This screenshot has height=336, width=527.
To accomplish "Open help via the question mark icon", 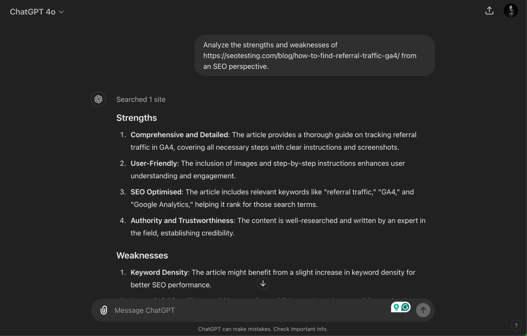I will tap(516, 325).
